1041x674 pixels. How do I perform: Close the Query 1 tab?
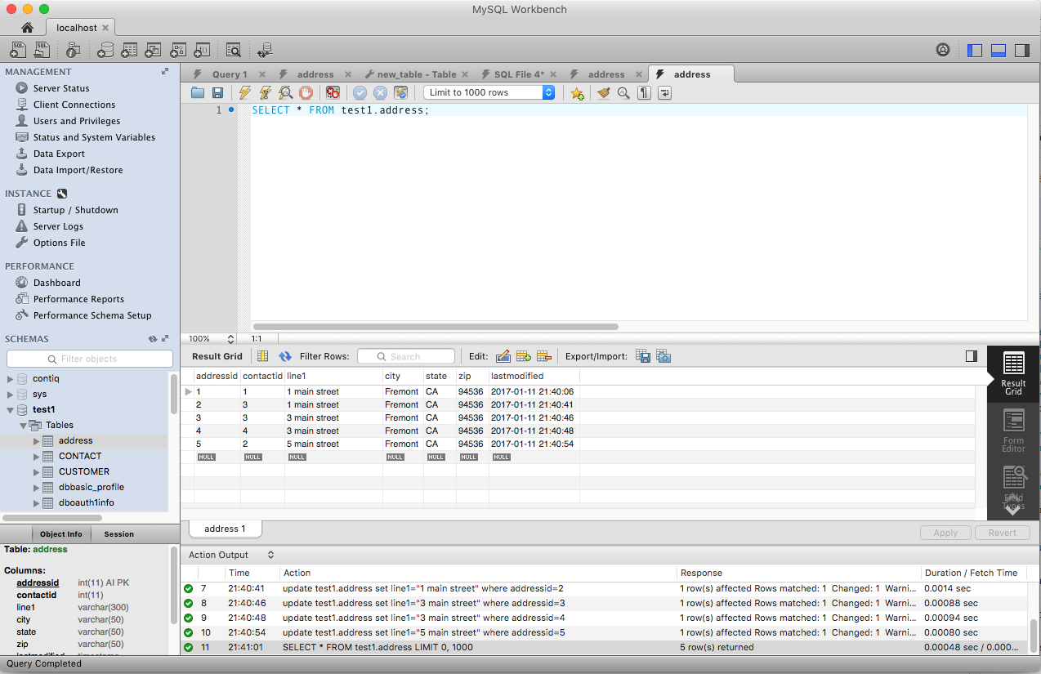point(262,74)
